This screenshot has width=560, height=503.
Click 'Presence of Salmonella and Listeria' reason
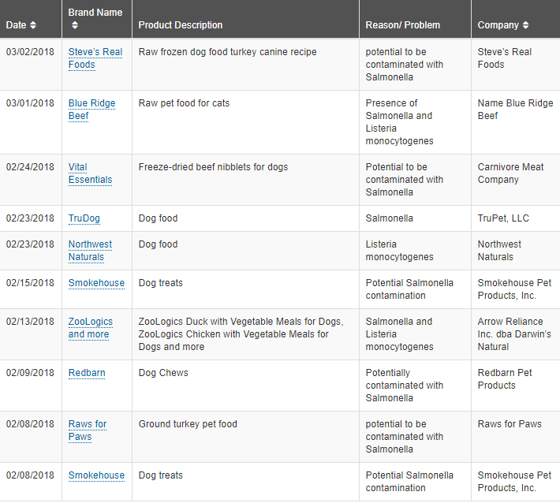point(400,122)
